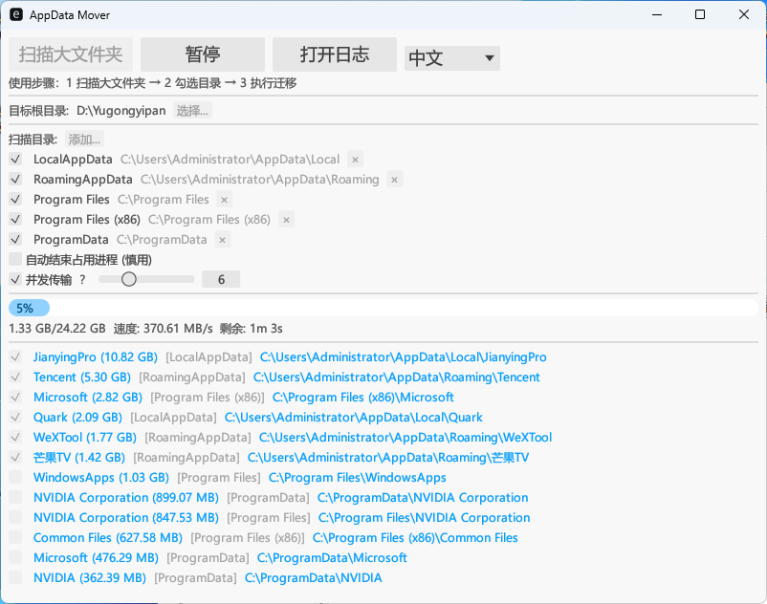767x604 pixels.
Task: Uncheck the Tencent (5.30 GB) item
Action: tap(14, 377)
